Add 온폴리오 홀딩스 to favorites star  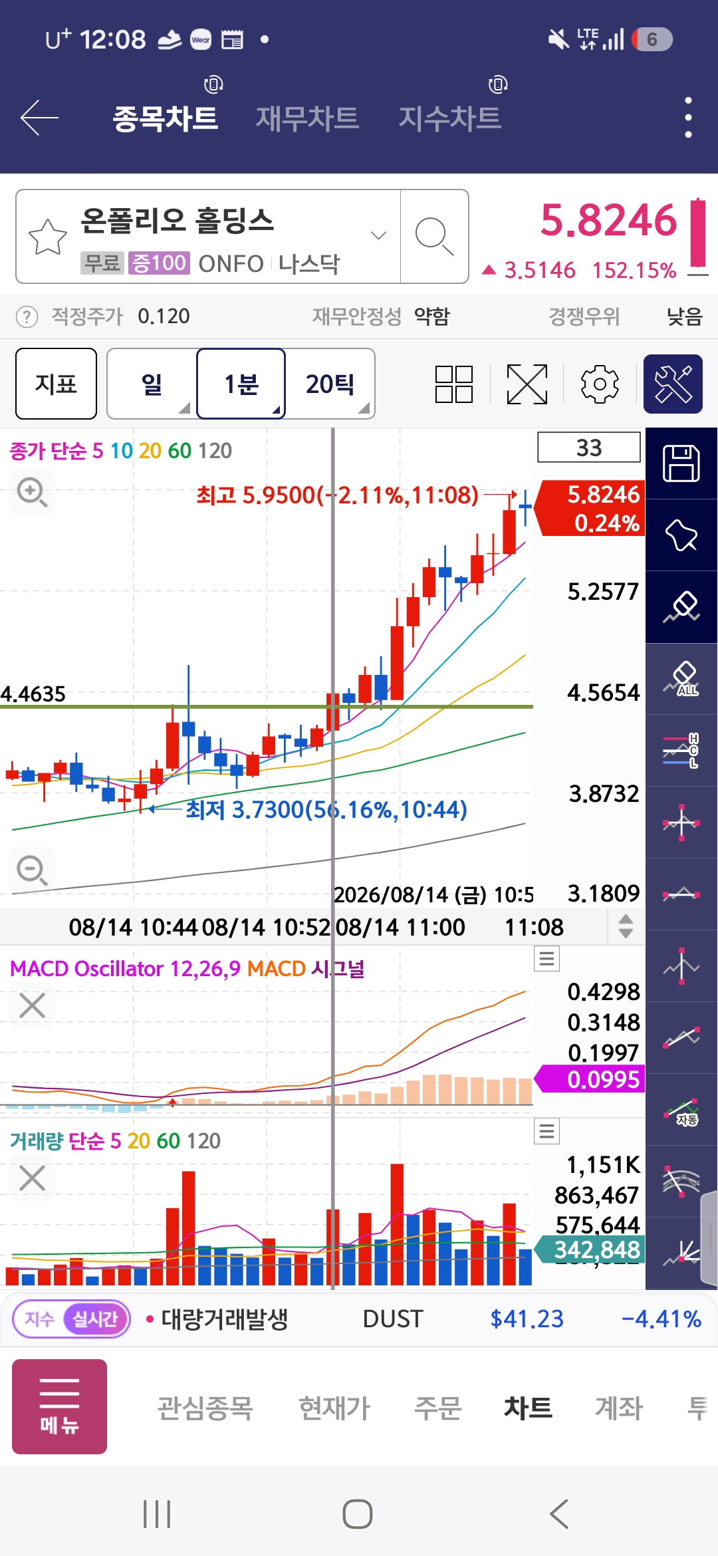[48, 237]
